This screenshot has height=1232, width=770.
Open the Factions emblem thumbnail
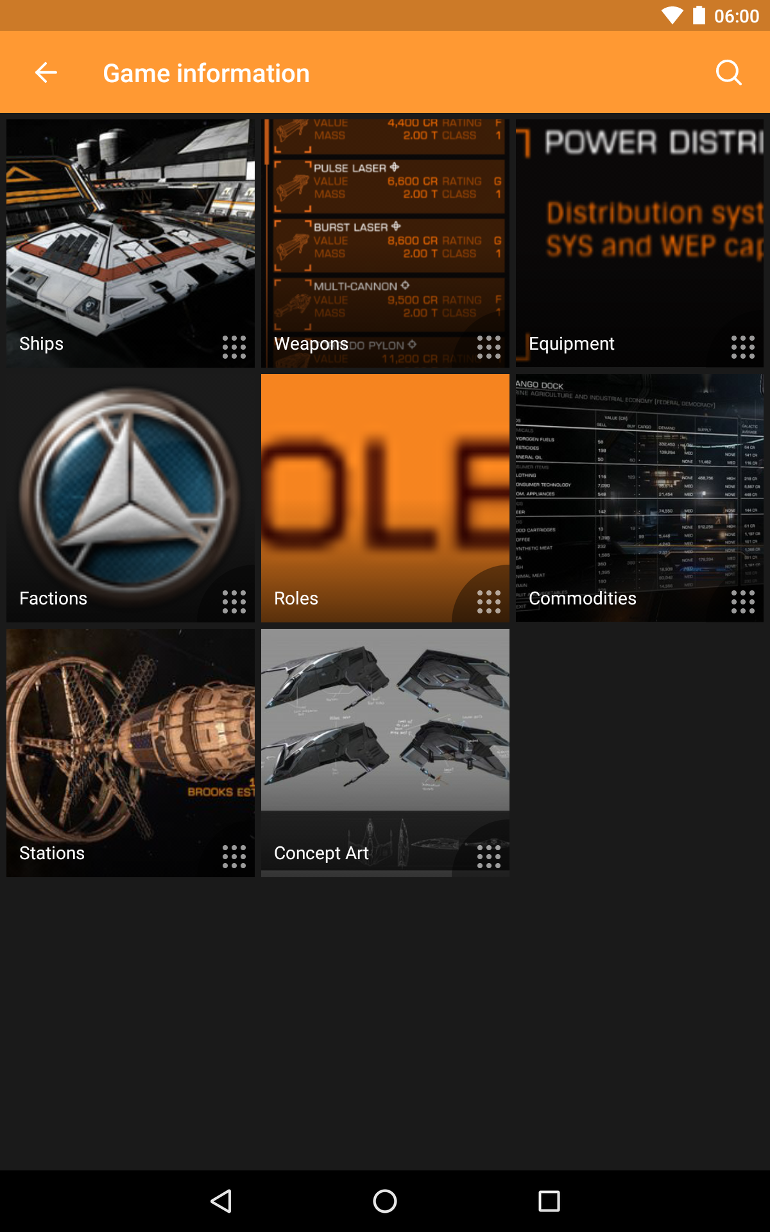[x=130, y=498]
